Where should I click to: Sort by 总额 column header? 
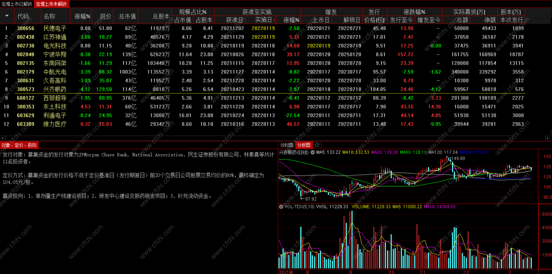coord(462,20)
